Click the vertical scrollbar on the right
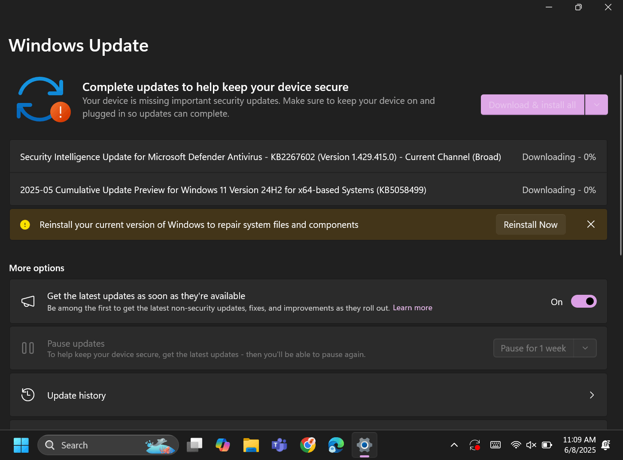623x460 pixels. pos(620,165)
